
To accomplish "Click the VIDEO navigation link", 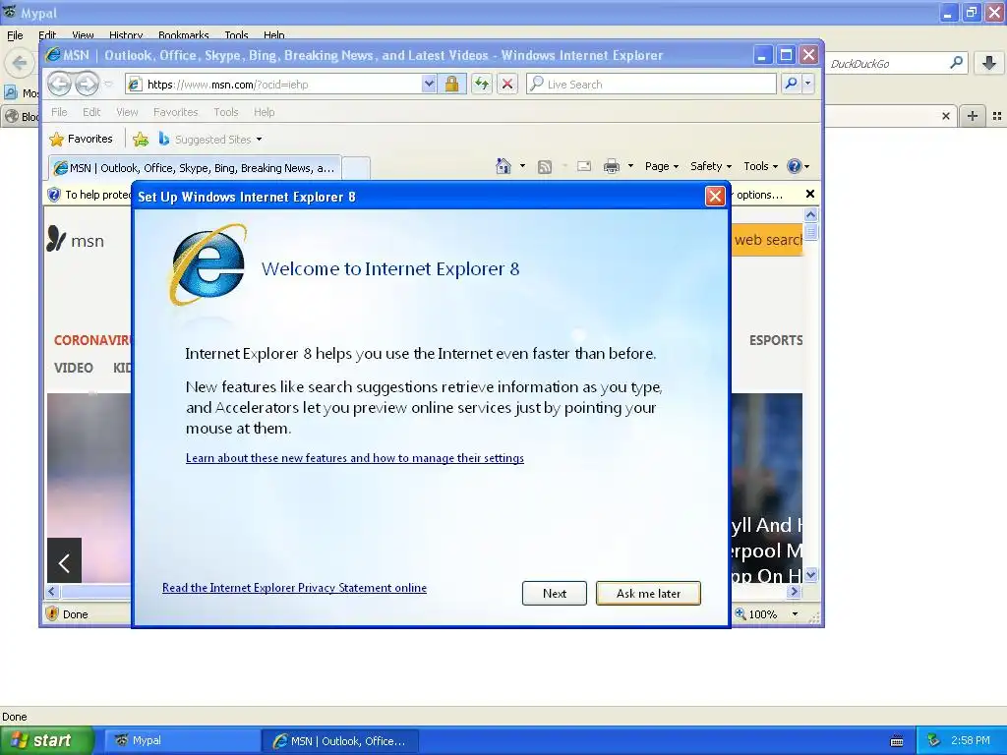I will click(x=73, y=368).
